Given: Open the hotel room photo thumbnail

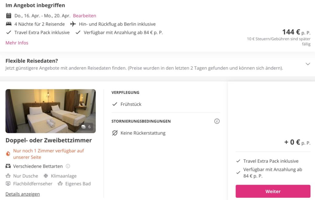Looking at the screenshot, I should click(50, 111).
